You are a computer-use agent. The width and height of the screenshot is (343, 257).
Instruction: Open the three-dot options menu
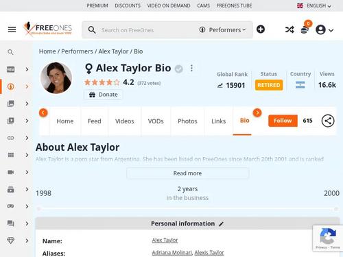click(191, 68)
